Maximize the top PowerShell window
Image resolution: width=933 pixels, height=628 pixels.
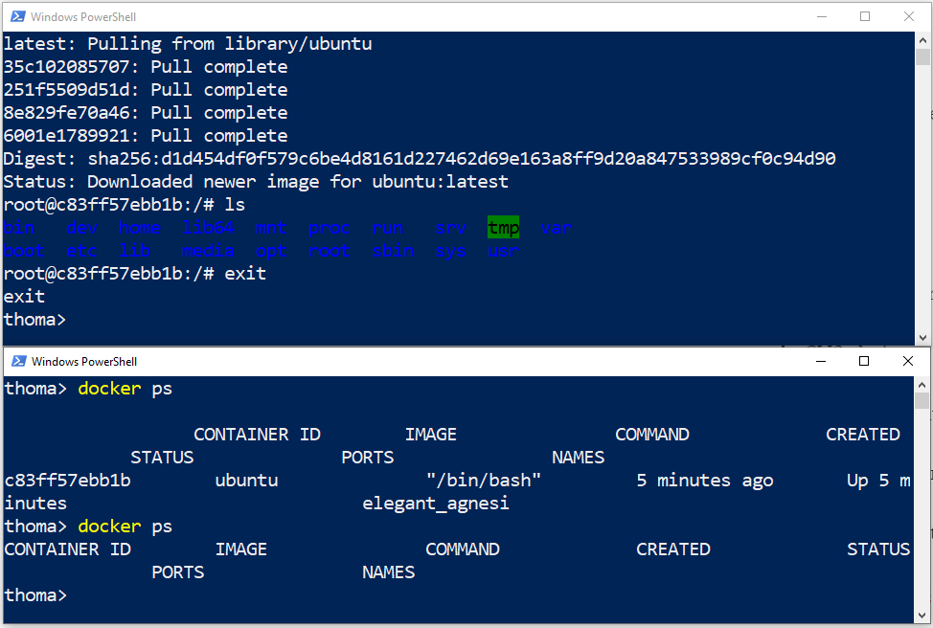(x=865, y=16)
